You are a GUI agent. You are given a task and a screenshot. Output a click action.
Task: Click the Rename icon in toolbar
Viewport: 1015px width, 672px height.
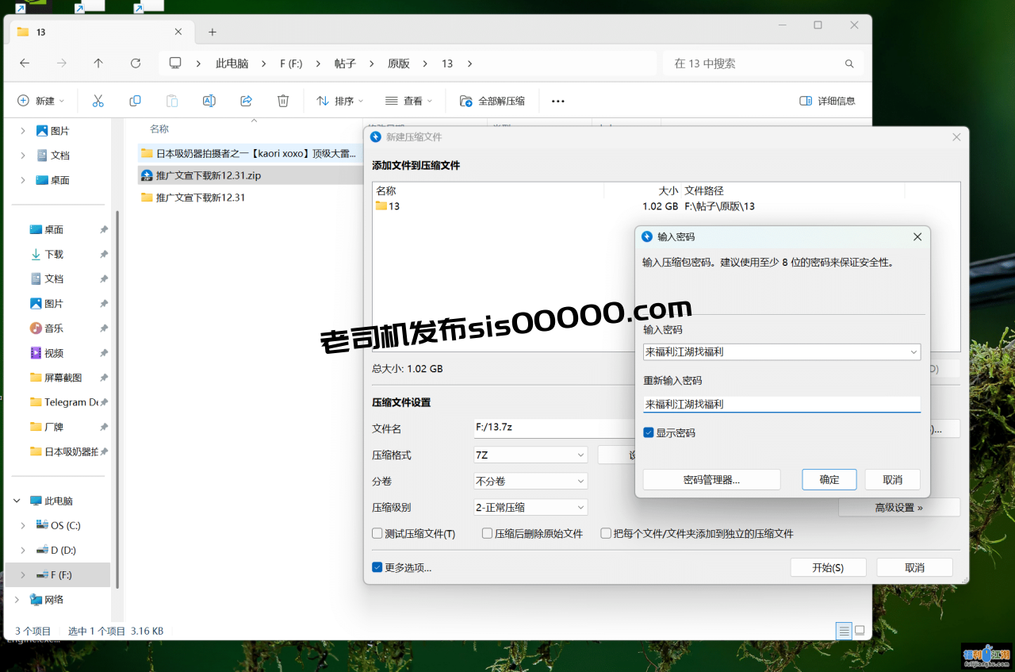[209, 101]
